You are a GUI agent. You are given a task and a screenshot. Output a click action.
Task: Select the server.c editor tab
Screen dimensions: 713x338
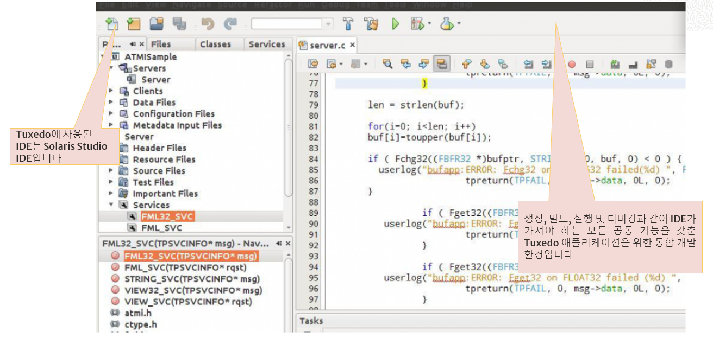[x=327, y=46]
